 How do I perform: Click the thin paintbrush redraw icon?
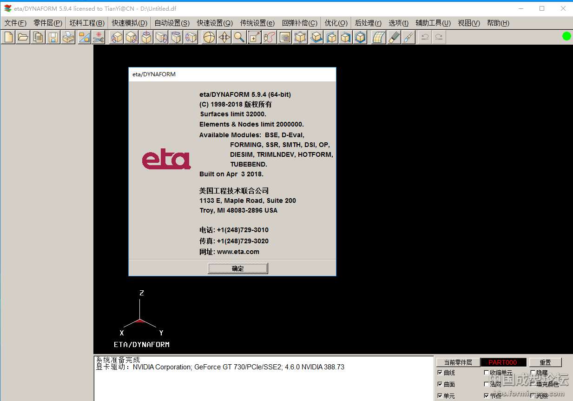point(408,37)
